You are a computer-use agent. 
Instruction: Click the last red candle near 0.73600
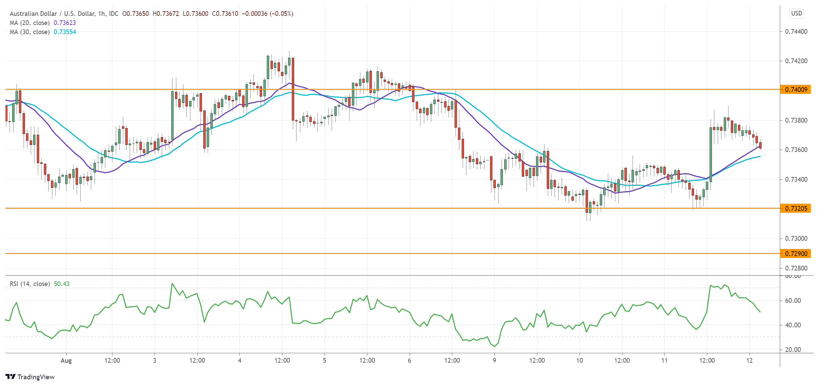(761, 146)
